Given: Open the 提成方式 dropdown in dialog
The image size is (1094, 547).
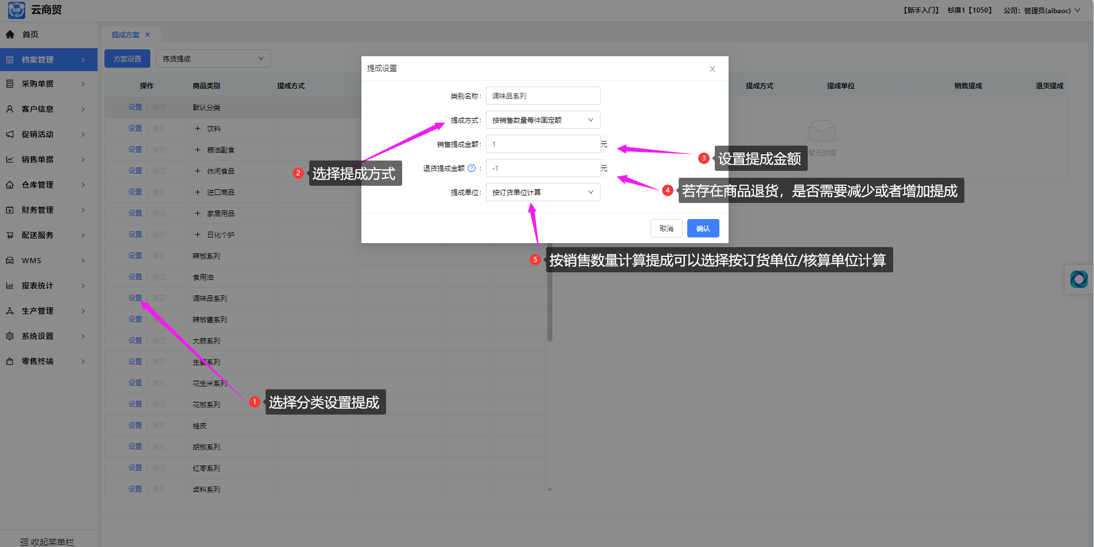Looking at the screenshot, I should point(543,120).
